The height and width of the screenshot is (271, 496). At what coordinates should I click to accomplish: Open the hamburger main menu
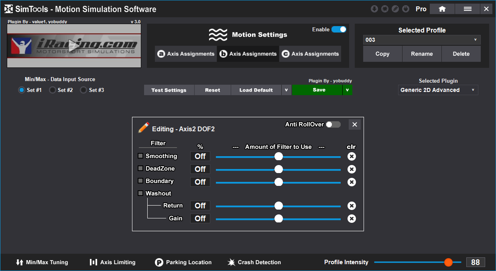[x=468, y=9]
